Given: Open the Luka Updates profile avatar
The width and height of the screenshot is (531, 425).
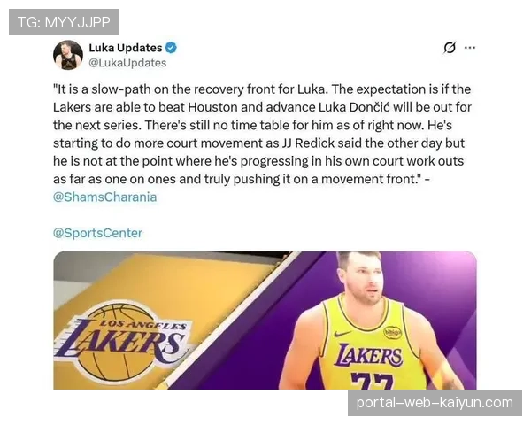Looking at the screenshot, I should (x=68, y=55).
